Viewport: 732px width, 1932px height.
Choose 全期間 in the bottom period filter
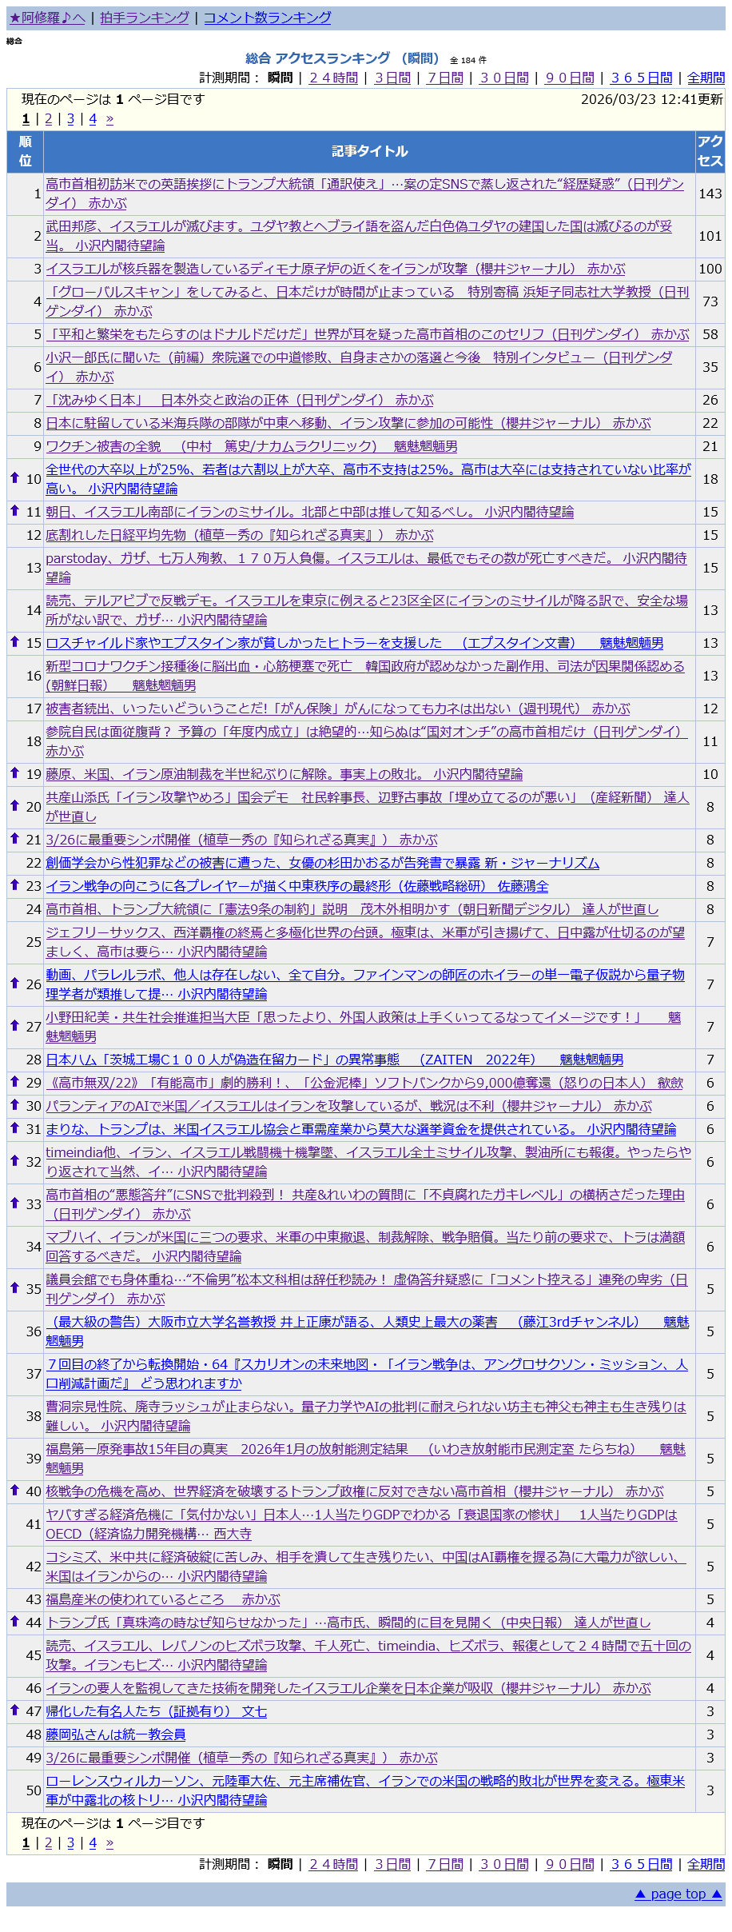tap(706, 1864)
